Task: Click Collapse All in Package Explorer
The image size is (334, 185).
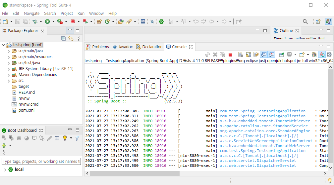Action: pyautogui.click(x=63, y=38)
